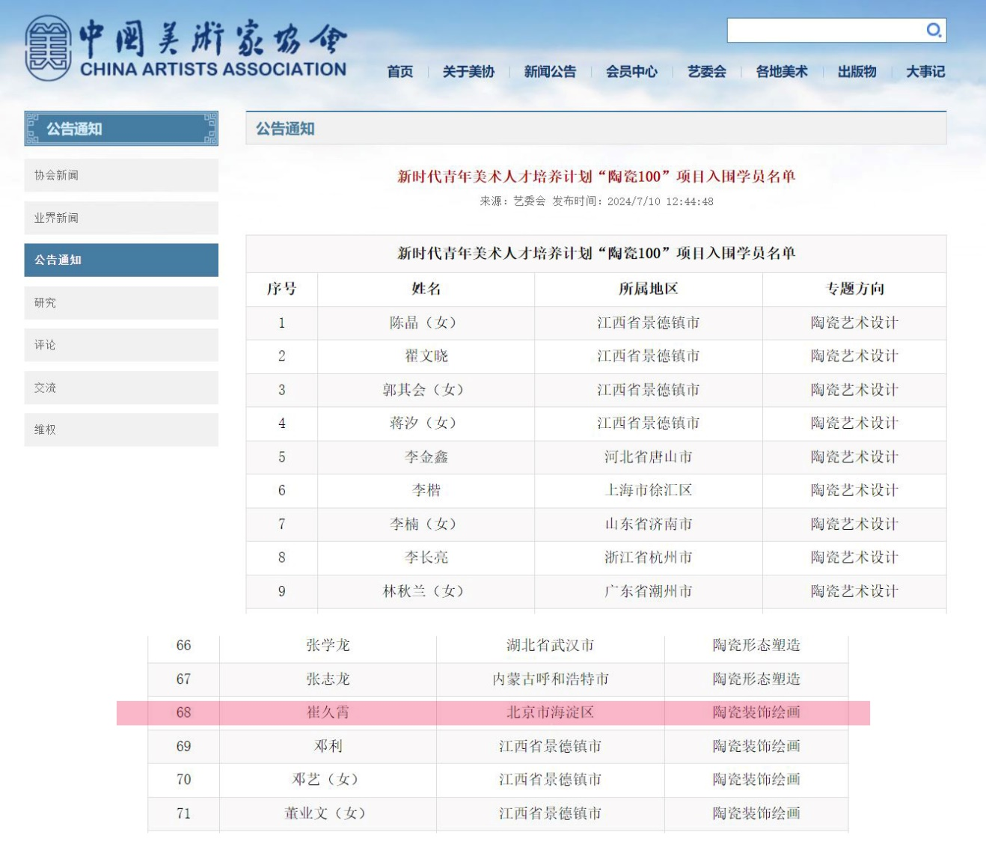986x853 pixels.
Task: Open 业界新闻 sidebar link
Action: pos(121,218)
